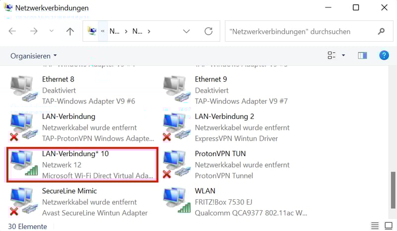Go up one folder level
The image size is (397, 231).
[70, 31]
